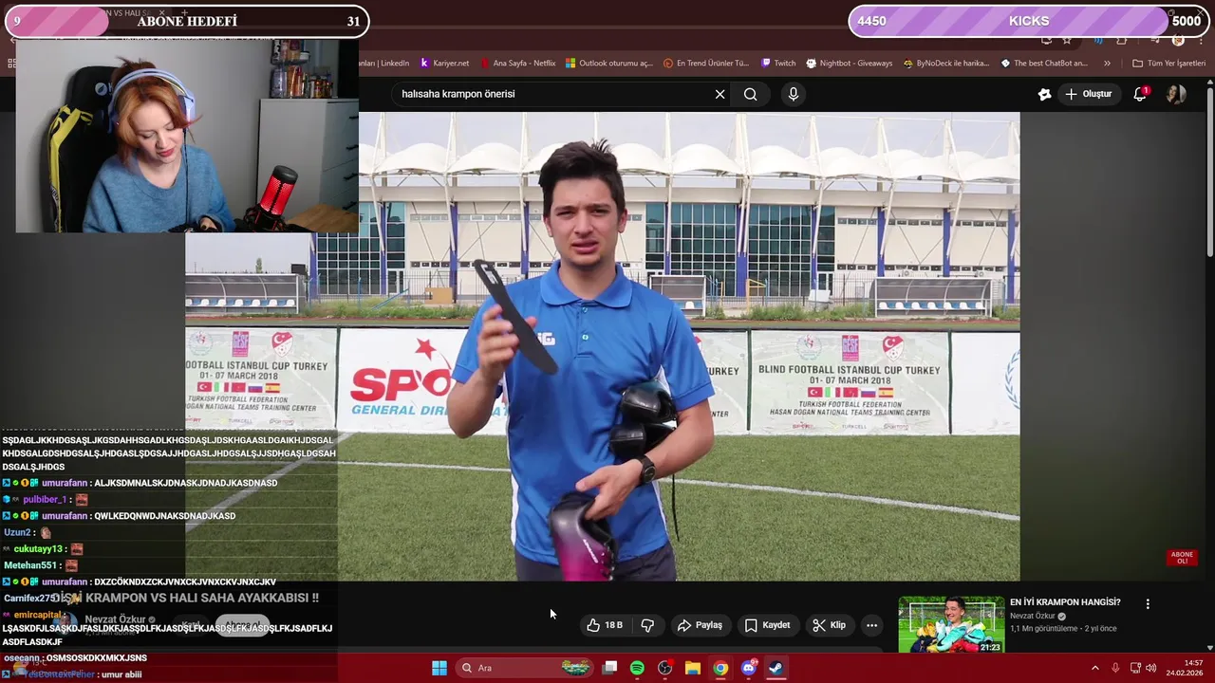Image resolution: width=1215 pixels, height=683 pixels.
Task: Click the YouTube search magnifier button
Action: coord(750,94)
